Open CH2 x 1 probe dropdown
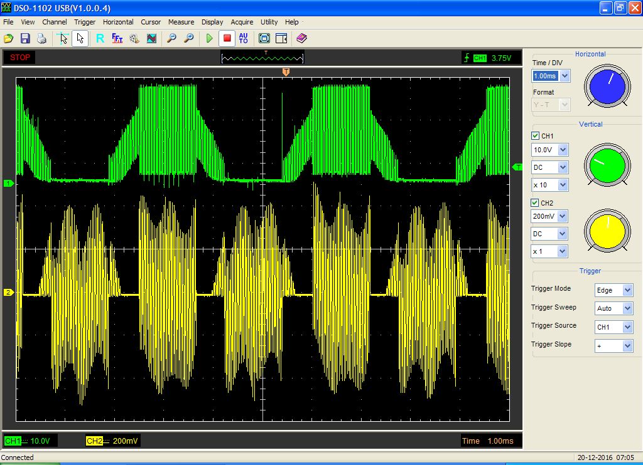Screen dimensions: 643x465 [562, 251]
